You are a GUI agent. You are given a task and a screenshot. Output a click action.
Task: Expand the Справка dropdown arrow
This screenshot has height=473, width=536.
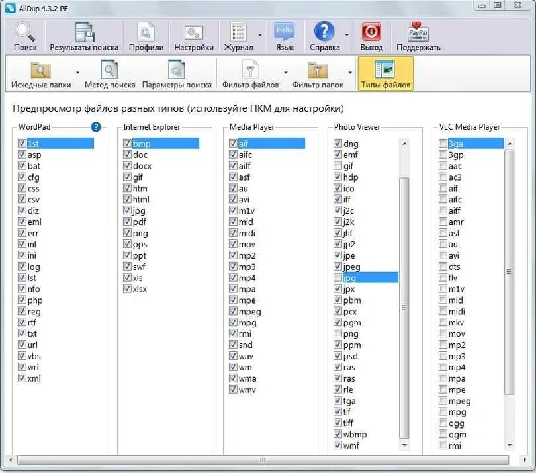click(347, 35)
